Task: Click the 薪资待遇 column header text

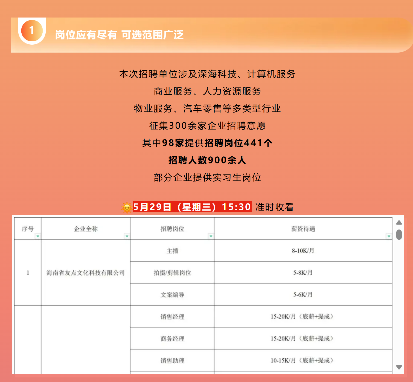Action: (303, 229)
